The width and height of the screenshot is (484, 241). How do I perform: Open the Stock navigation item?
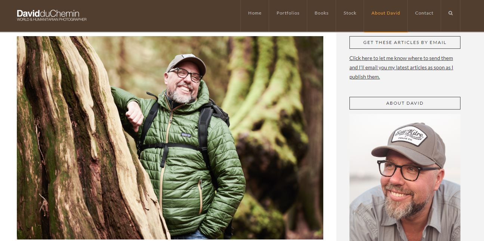[350, 13]
